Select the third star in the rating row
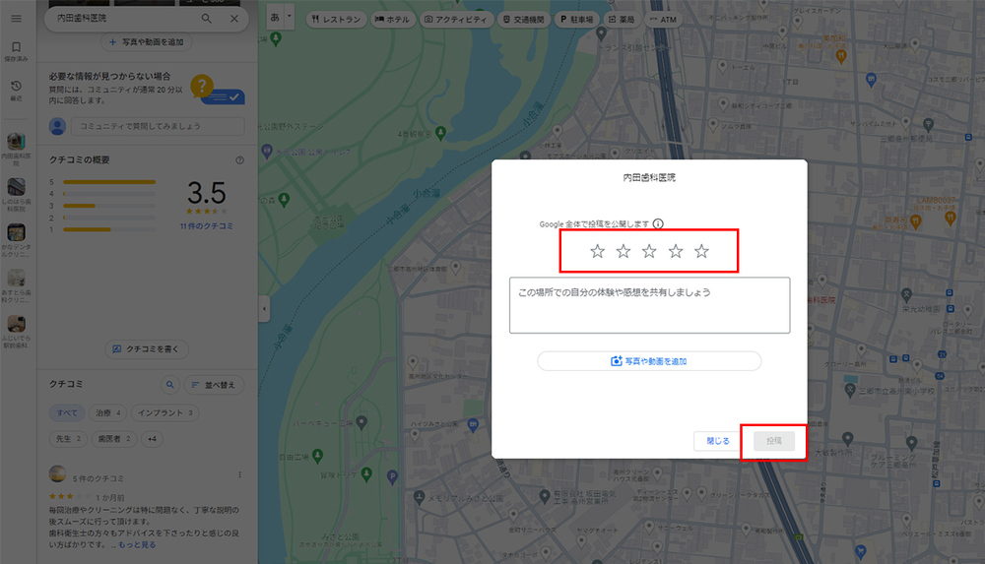This screenshot has width=985, height=564. pyautogui.click(x=649, y=252)
